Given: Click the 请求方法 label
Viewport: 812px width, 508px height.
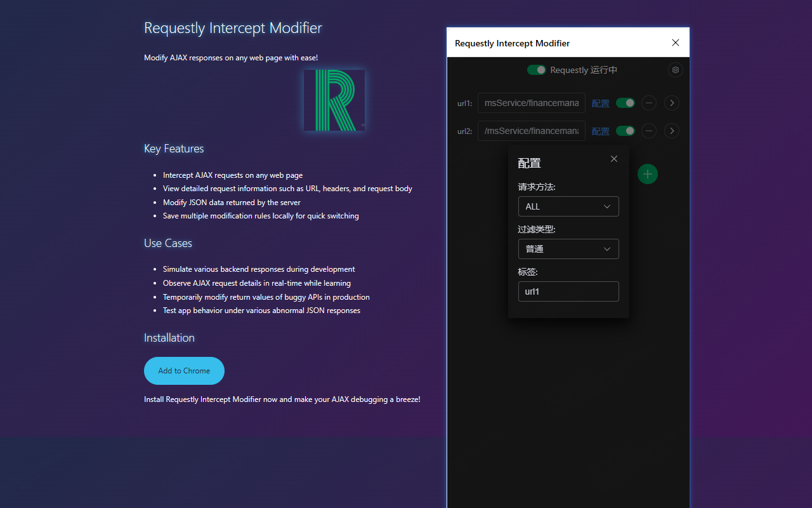Looking at the screenshot, I should click(537, 187).
